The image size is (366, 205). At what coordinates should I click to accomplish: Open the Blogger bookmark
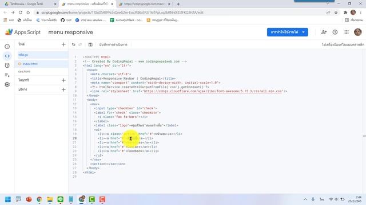click(162, 20)
